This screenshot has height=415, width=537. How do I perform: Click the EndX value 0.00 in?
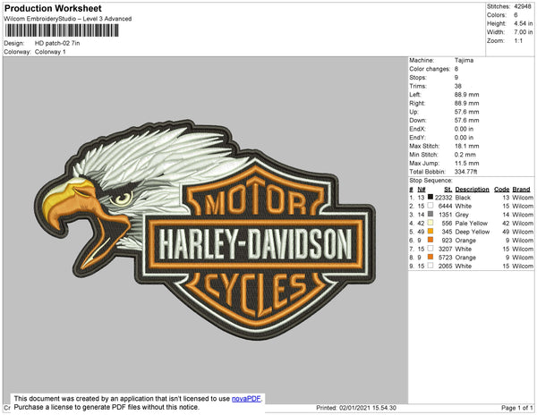pos(464,129)
